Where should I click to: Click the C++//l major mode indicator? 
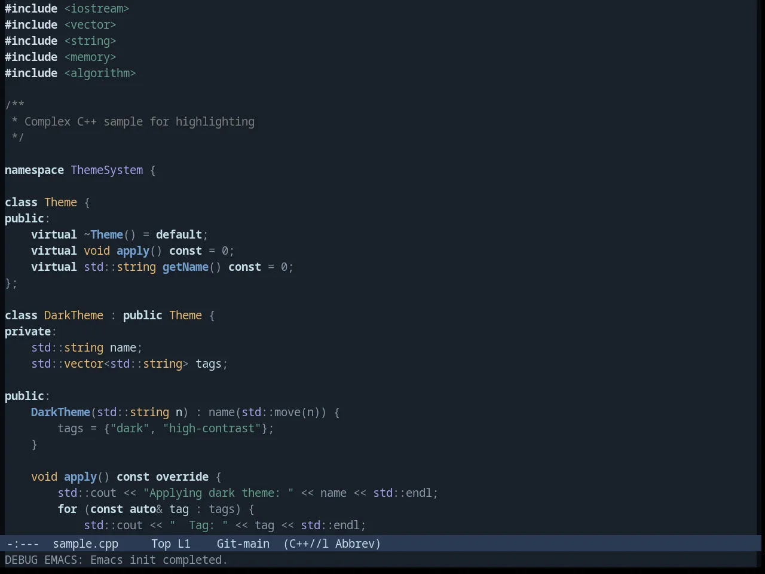click(306, 544)
